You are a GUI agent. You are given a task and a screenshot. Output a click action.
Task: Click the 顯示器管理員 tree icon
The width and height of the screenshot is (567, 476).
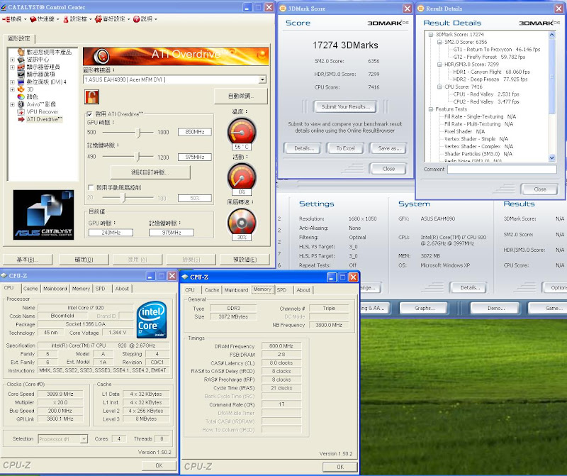click(x=21, y=67)
